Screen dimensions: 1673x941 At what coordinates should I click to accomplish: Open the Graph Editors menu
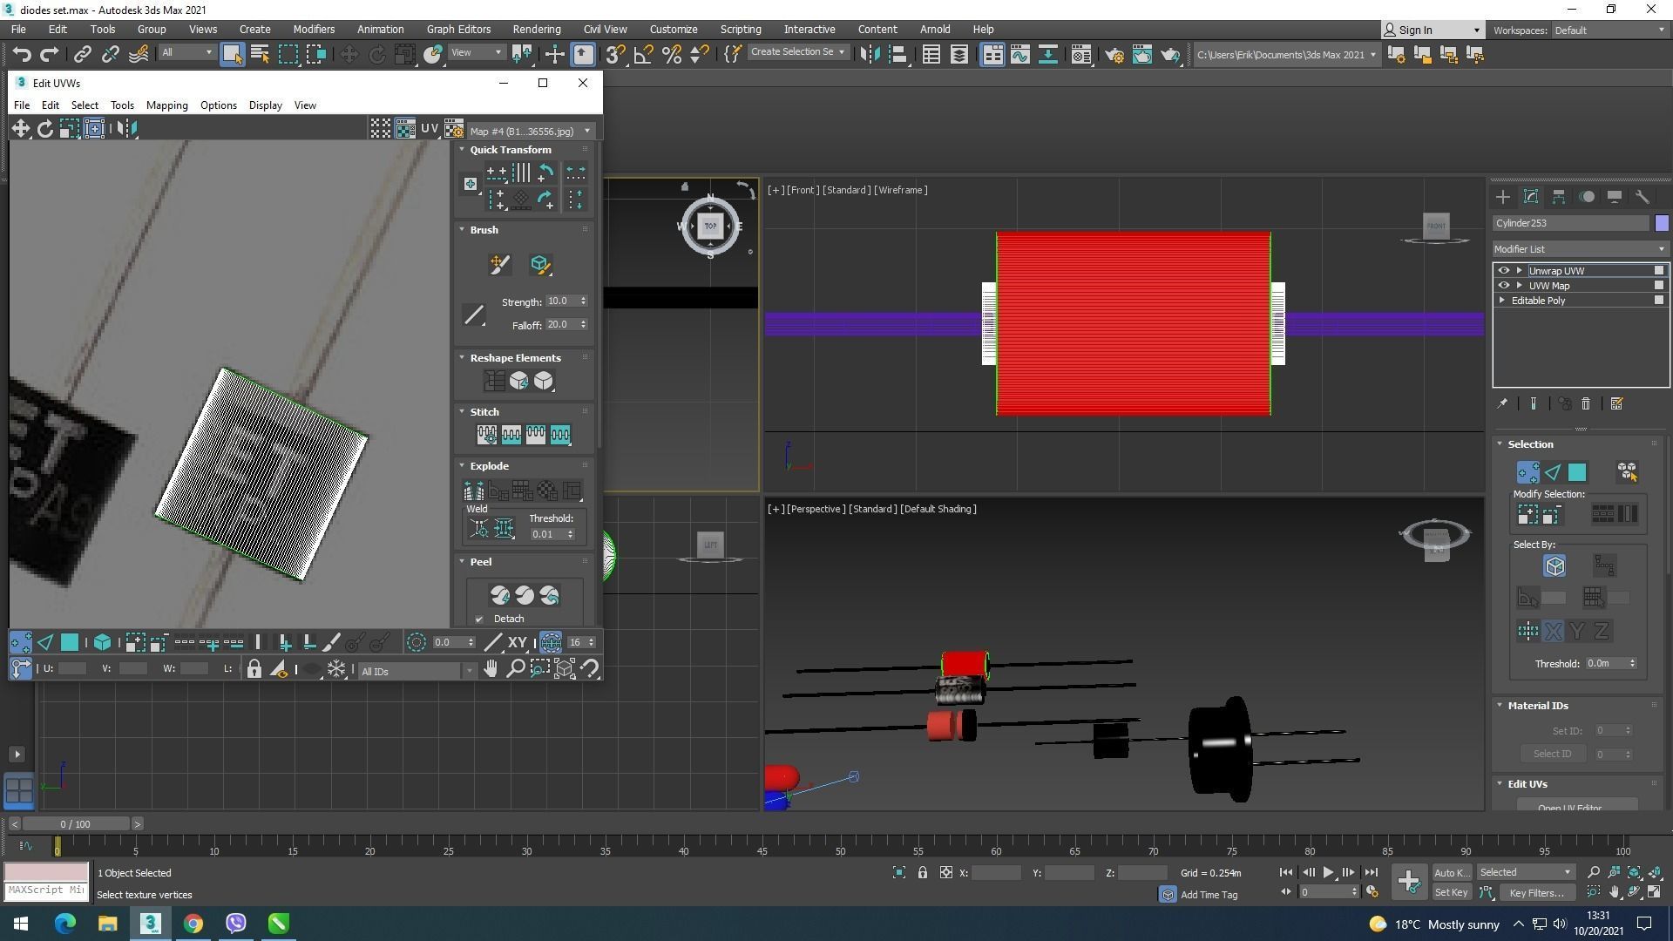458,29
